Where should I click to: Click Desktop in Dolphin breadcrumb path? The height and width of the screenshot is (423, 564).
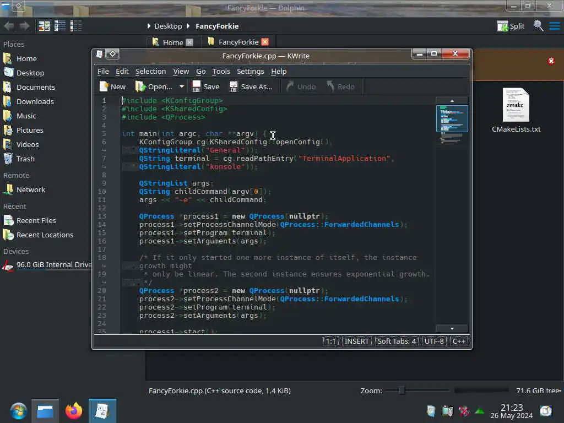(x=168, y=26)
